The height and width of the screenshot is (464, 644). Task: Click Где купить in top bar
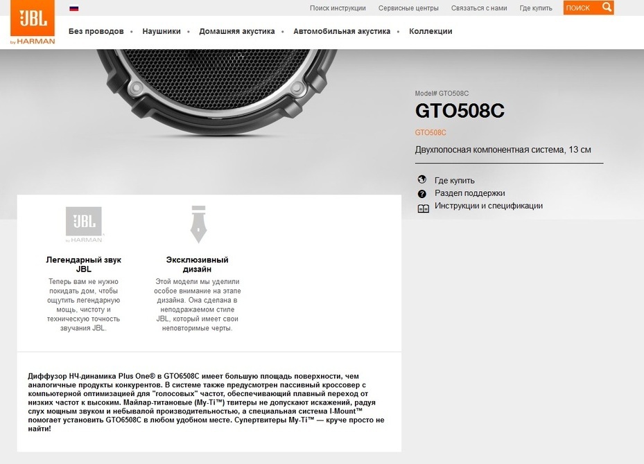tap(536, 8)
